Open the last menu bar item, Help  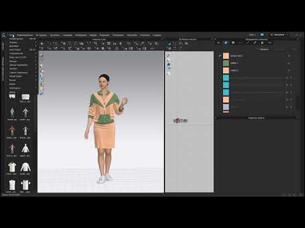pyautogui.click(x=157, y=35)
